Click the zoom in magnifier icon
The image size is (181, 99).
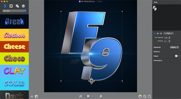101,96
